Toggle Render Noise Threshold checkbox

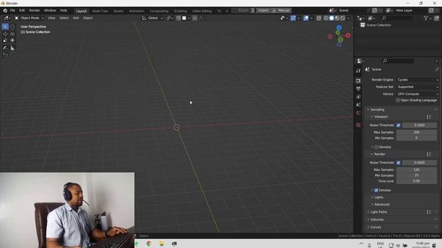coord(398,163)
